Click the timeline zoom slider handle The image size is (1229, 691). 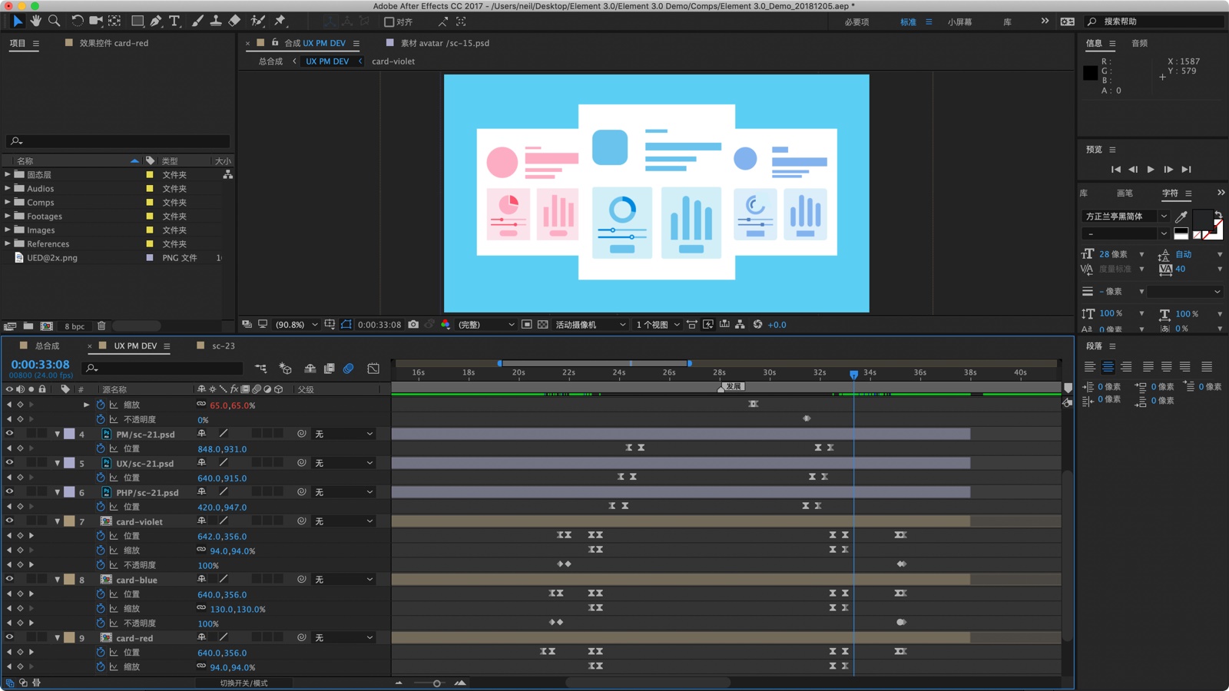pyautogui.click(x=436, y=683)
